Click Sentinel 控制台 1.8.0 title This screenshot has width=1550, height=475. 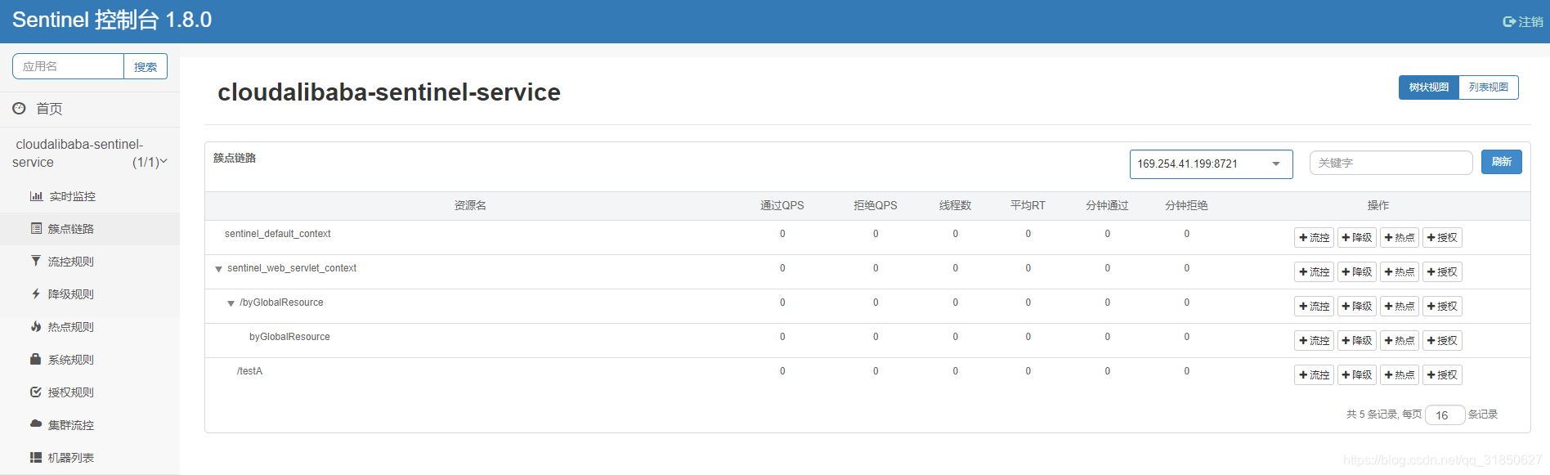[x=112, y=20]
